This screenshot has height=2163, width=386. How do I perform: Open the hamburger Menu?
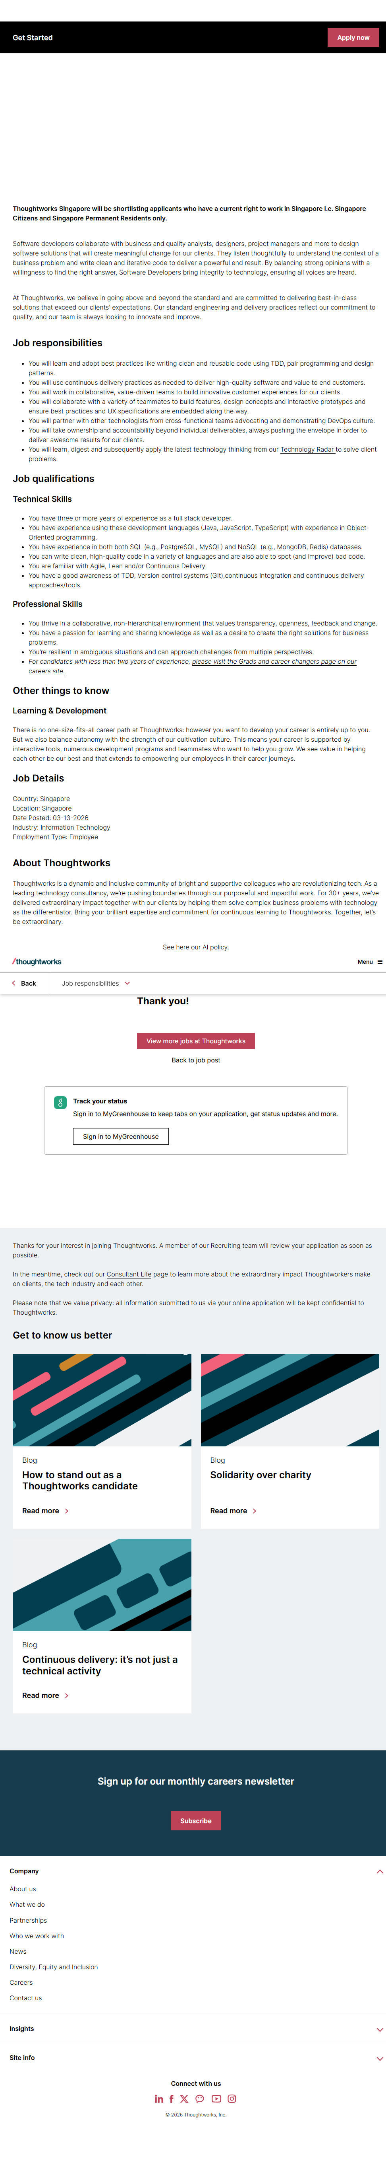click(370, 961)
